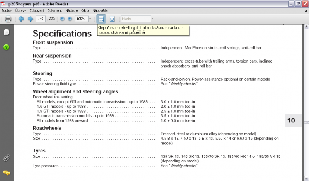Go to next page with right arrow
This screenshot has height=181, width=309.
click(x=30, y=19)
